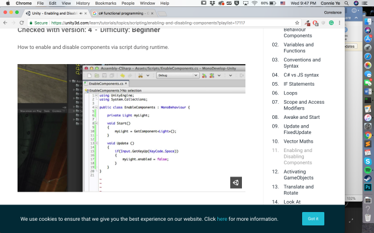Open the Apple menu
The image size is (374, 233).
click(x=8, y=3)
